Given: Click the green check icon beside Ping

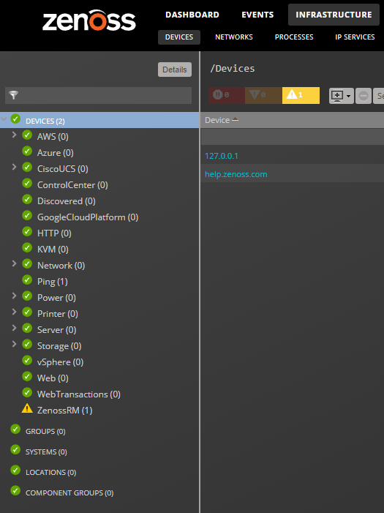Looking at the screenshot, I should point(27,280).
